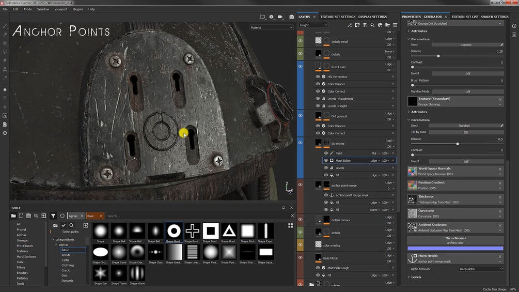Screen dimensions: 519x292
Task: Toggle visibility of HSL Perceptive filter
Action: pos(318,76)
